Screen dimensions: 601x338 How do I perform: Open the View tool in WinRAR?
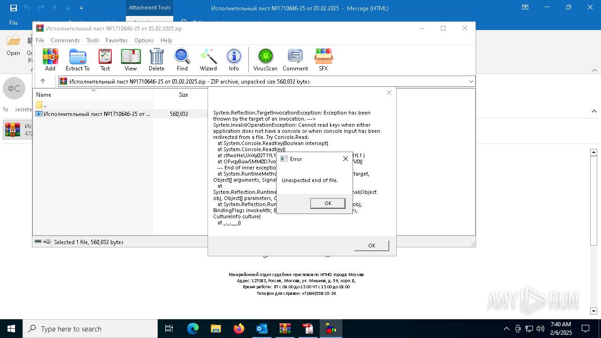coord(131,60)
